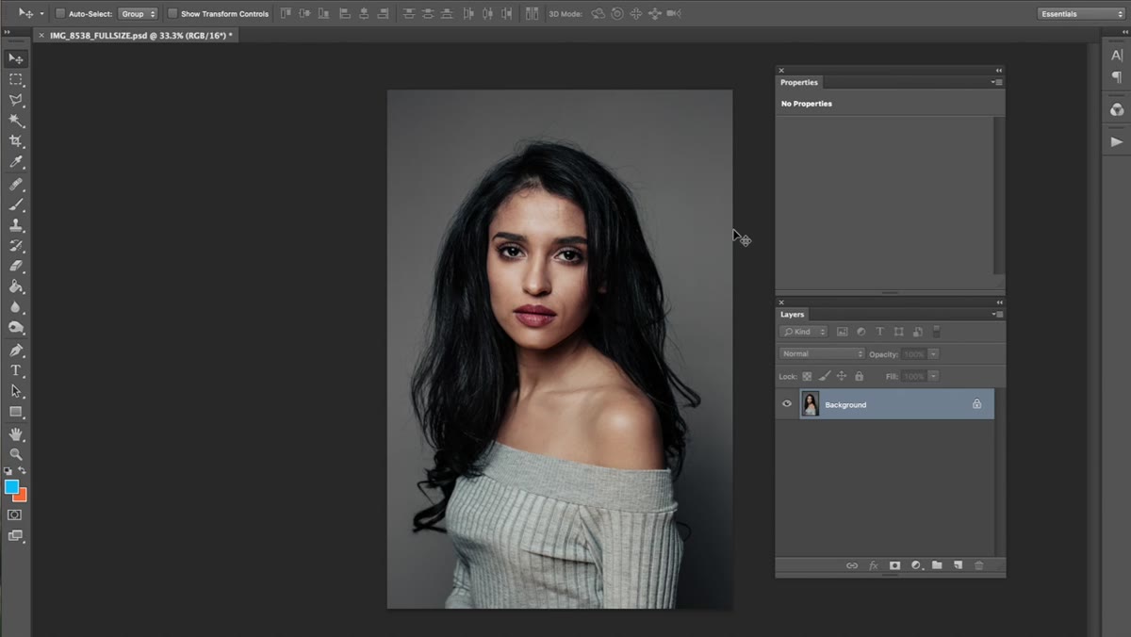Image resolution: width=1131 pixels, height=637 pixels.
Task: Select the Properties panel tab
Action: pyautogui.click(x=799, y=82)
